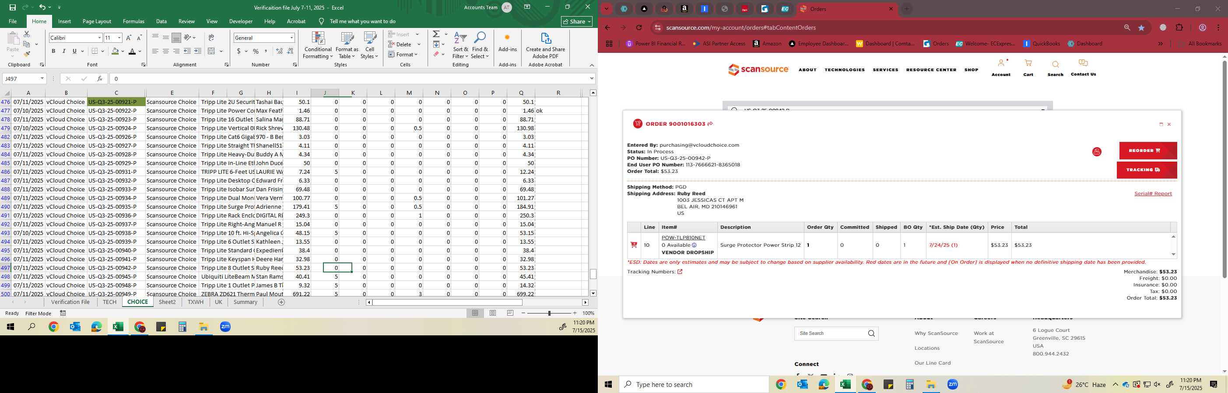
Task: Click the Share button in Excel
Action: pyautogui.click(x=577, y=21)
